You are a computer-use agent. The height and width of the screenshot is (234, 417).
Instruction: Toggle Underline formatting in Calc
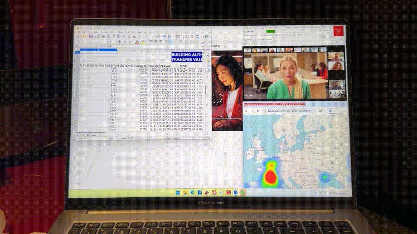pos(129,42)
